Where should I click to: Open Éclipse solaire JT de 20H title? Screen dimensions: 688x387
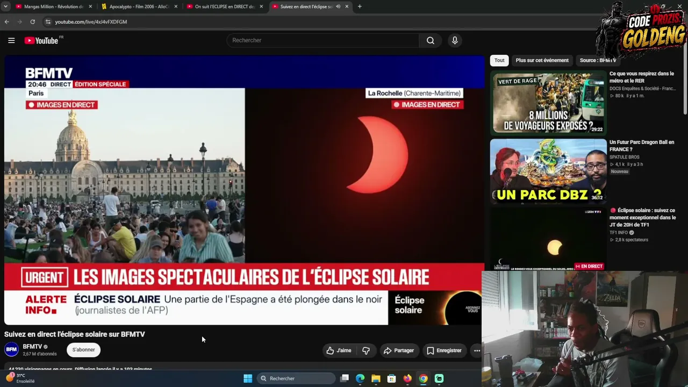(643, 218)
